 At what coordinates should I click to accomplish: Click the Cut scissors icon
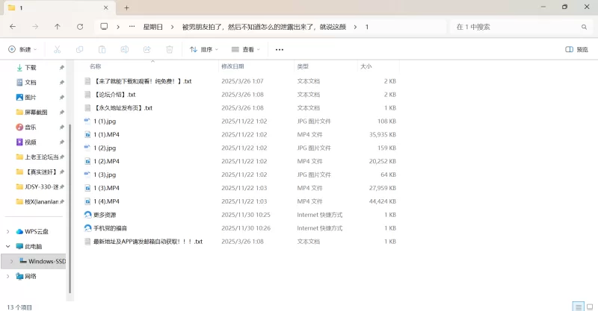pyautogui.click(x=57, y=49)
